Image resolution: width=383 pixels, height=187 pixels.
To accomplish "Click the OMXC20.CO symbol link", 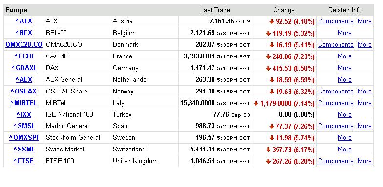I will [x=23, y=45].
